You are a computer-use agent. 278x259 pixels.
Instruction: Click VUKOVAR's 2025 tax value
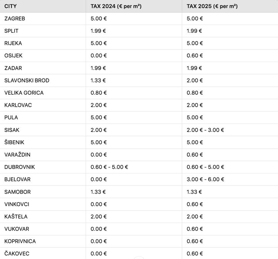coord(195,229)
